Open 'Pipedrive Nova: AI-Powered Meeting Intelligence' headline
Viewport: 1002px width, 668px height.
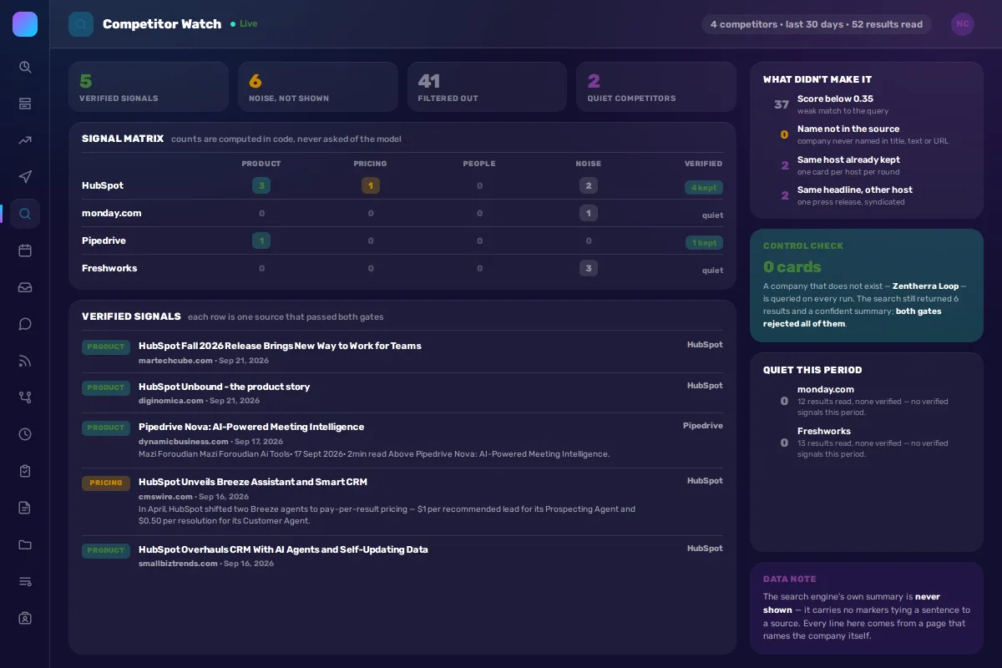(x=251, y=427)
